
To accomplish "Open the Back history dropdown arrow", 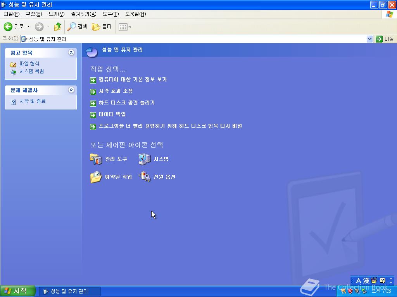I will click(x=28, y=27).
